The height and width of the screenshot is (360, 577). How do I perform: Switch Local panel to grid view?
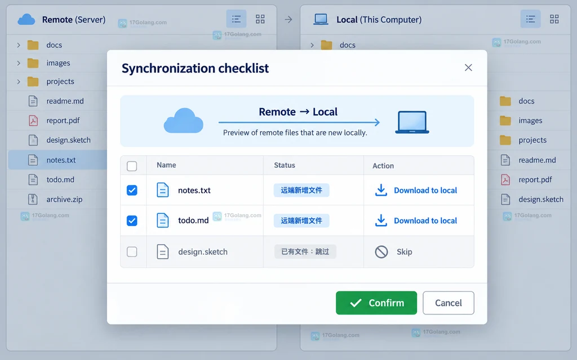pyautogui.click(x=554, y=19)
